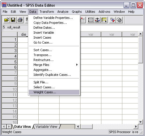This screenshot has height=136, width=145.
Task: Close the SPSS Data Editor window
Action: point(140,5)
